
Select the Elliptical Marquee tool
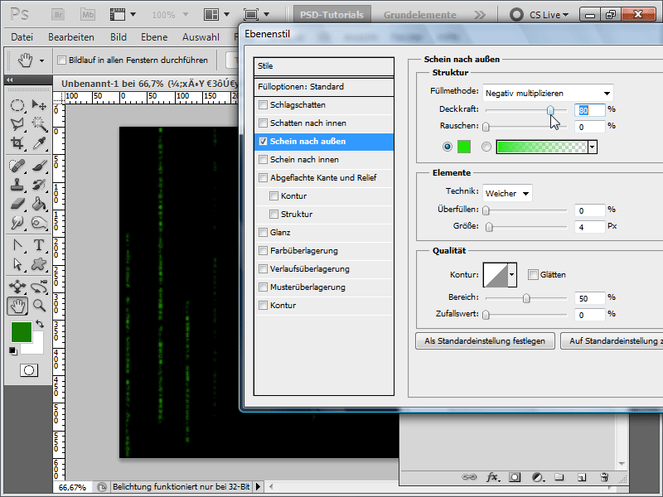coord(17,105)
